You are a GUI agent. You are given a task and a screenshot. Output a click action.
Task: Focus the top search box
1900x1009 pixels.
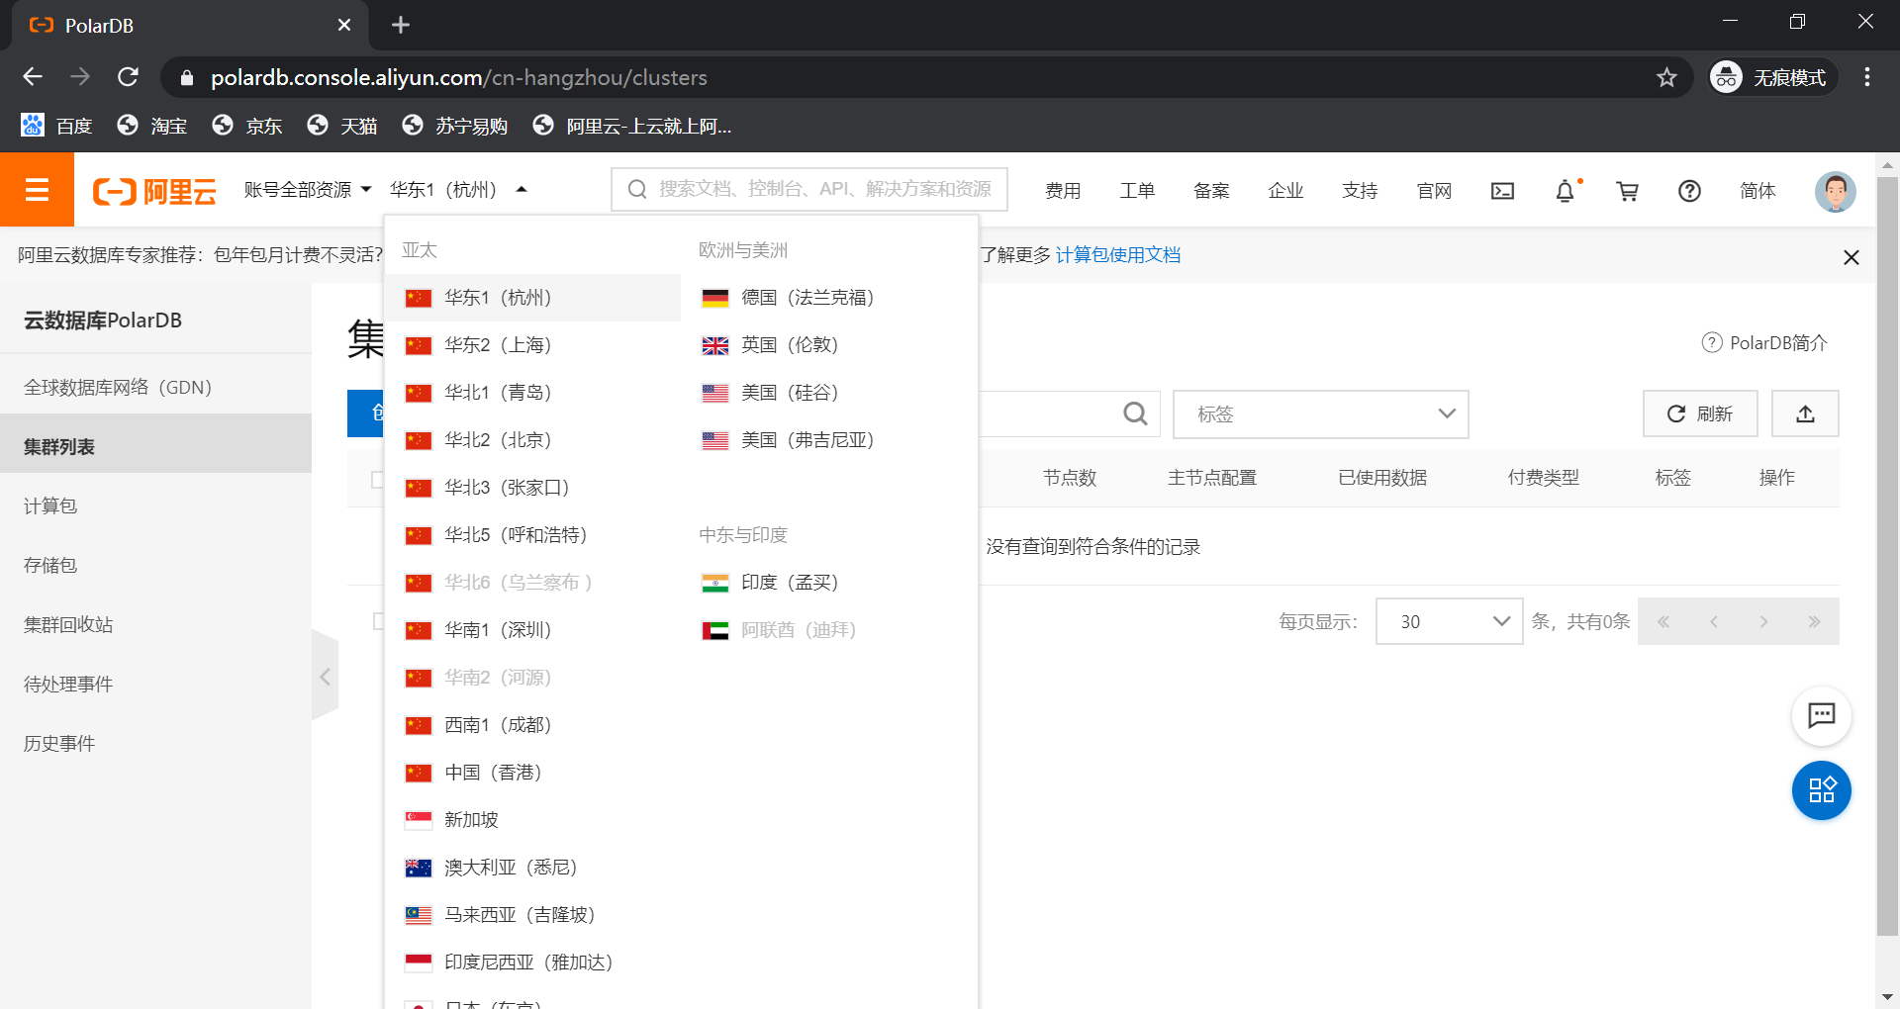pyautogui.click(x=809, y=189)
